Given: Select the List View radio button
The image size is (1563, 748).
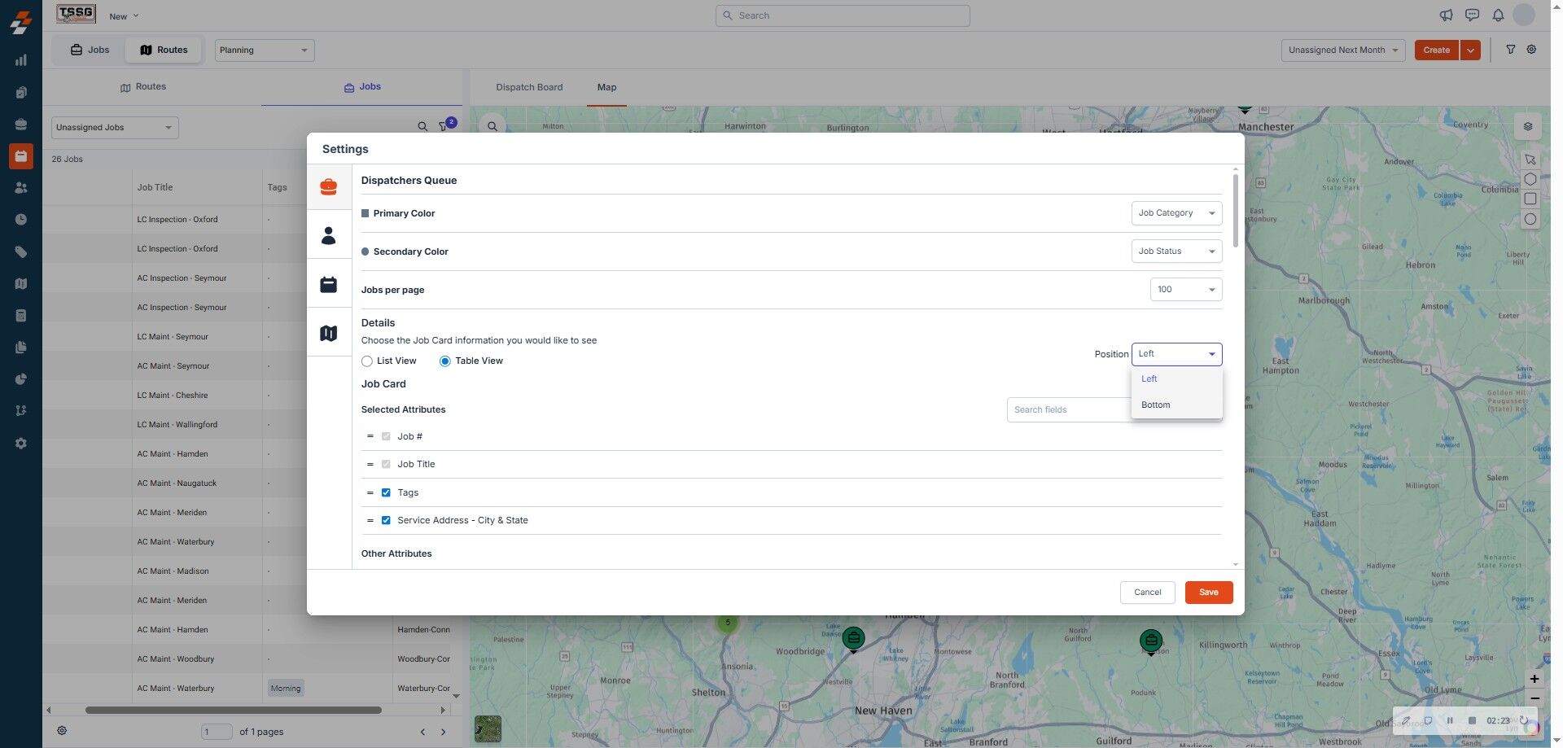Looking at the screenshot, I should (367, 361).
